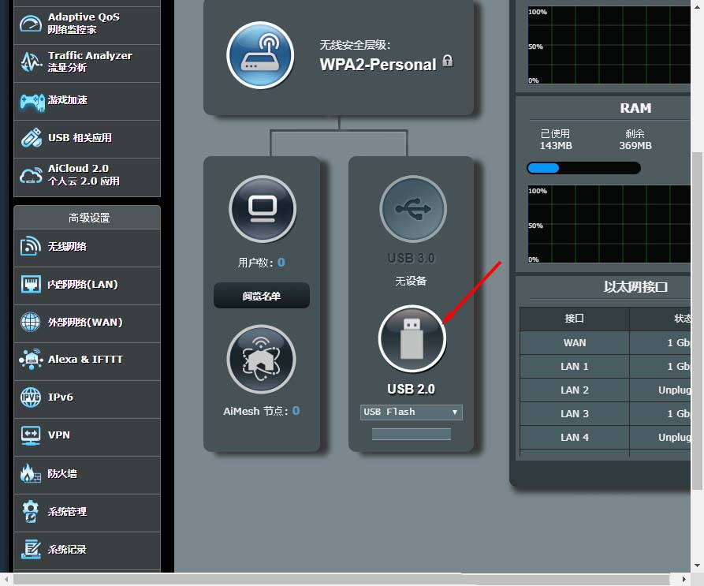704x586 pixels.
Task: Click the horizontal scrollbar thumb
Action: click(x=341, y=579)
